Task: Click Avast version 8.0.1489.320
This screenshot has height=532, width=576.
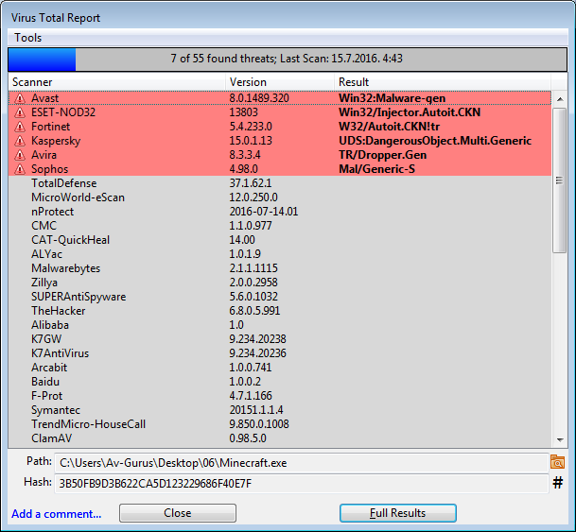Action: pyautogui.click(x=259, y=98)
